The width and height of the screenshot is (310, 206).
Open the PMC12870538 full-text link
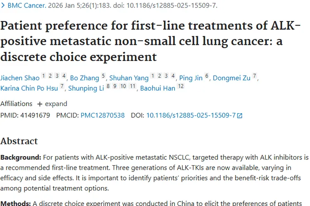103,115
